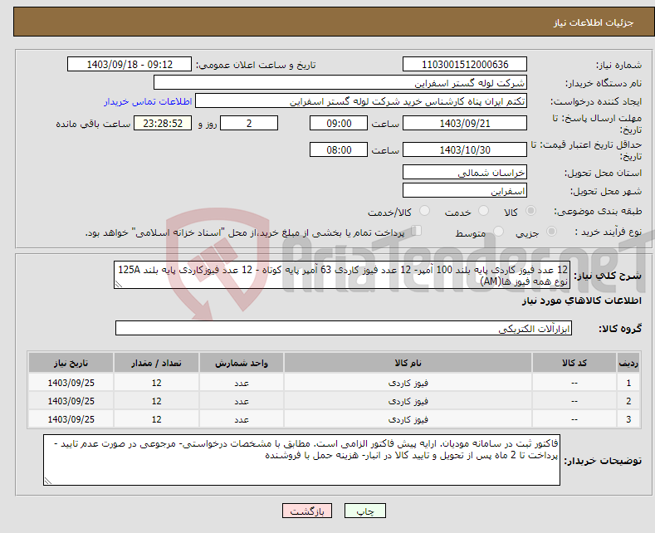Viewport: 655px width, 533px height.
Task: Click the resize grip of buyer notes box
Action: pos(48,481)
